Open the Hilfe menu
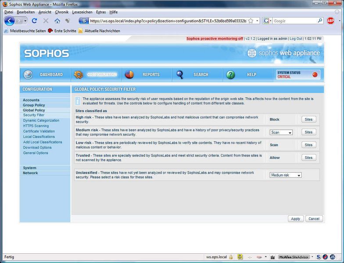 (113, 12)
